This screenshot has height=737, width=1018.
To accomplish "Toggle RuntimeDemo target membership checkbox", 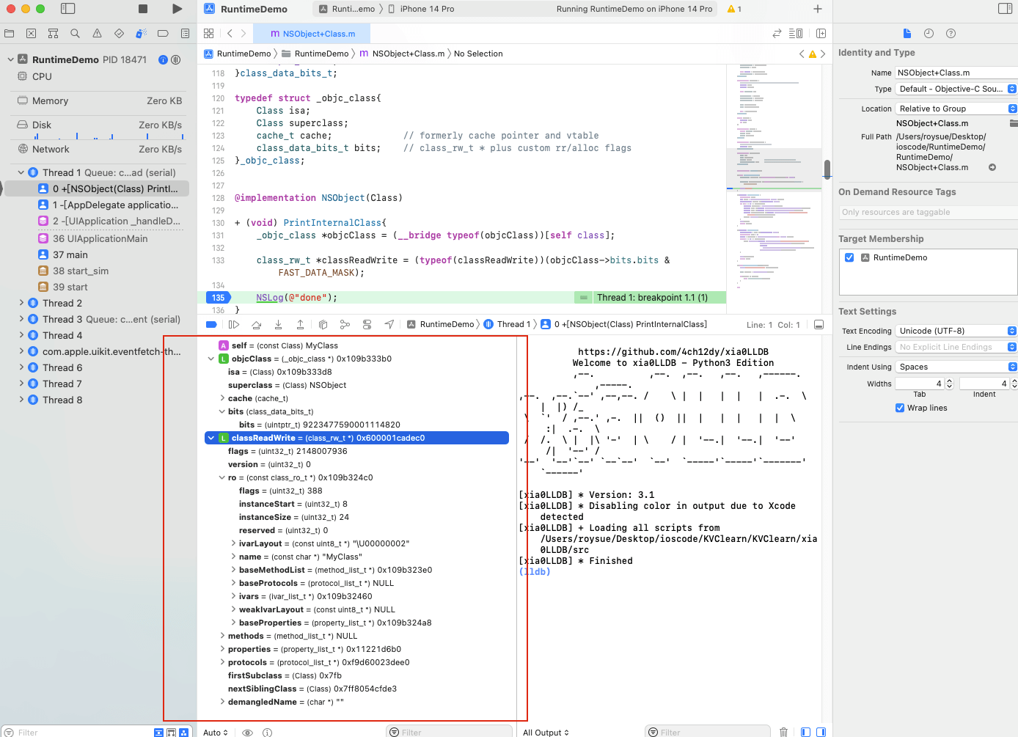I will tap(849, 257).
